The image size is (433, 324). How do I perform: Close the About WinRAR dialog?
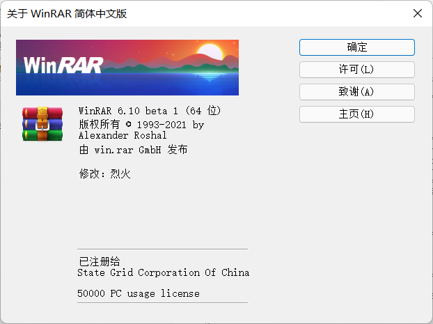pyautogui.click(x=417, y=13)
